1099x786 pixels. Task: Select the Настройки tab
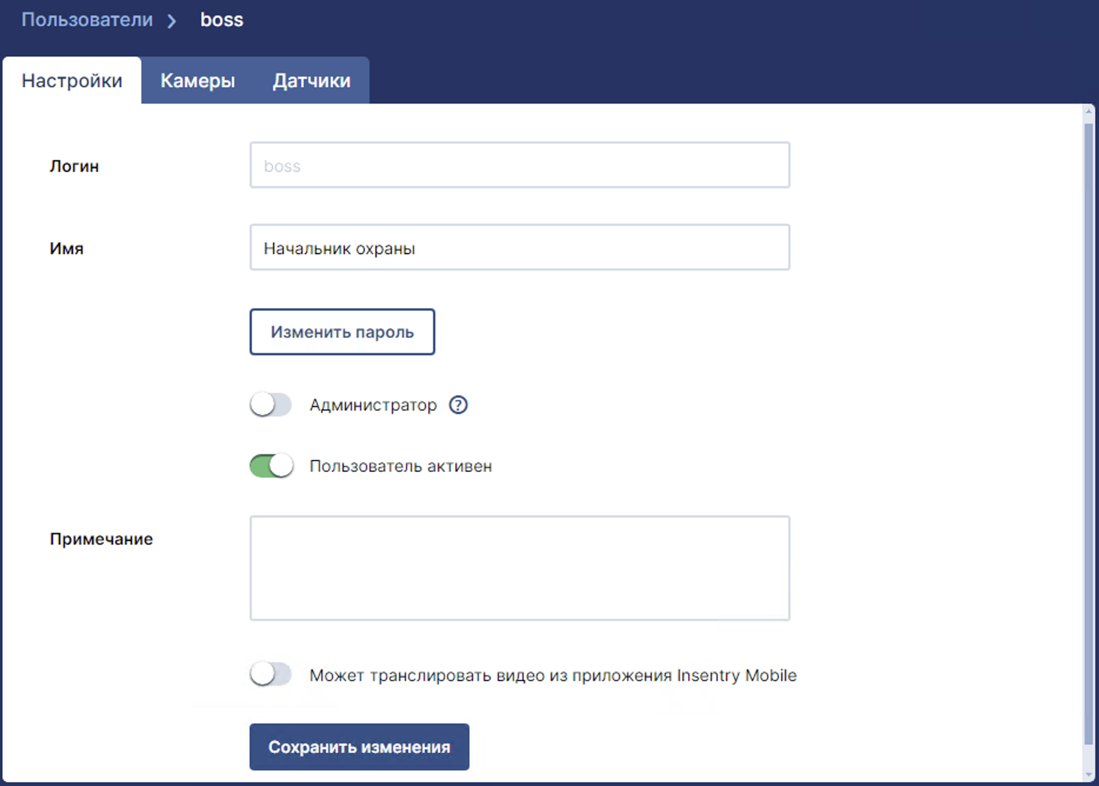point(72,81)
